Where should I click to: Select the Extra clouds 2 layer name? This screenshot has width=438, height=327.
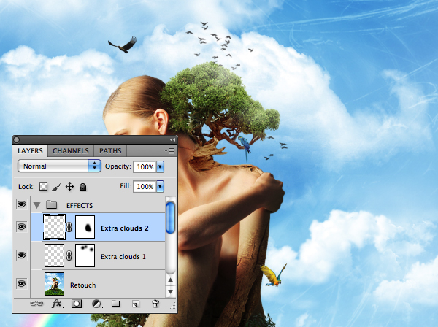[125, 228]
